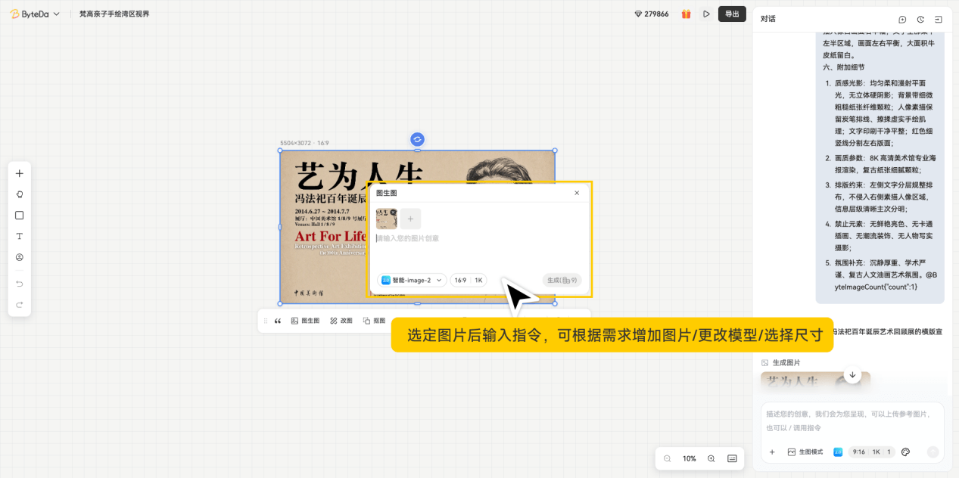Open the 智能-image-2 model dropdown
Viewport: 959px width, 478px height.
coord(412,280)
